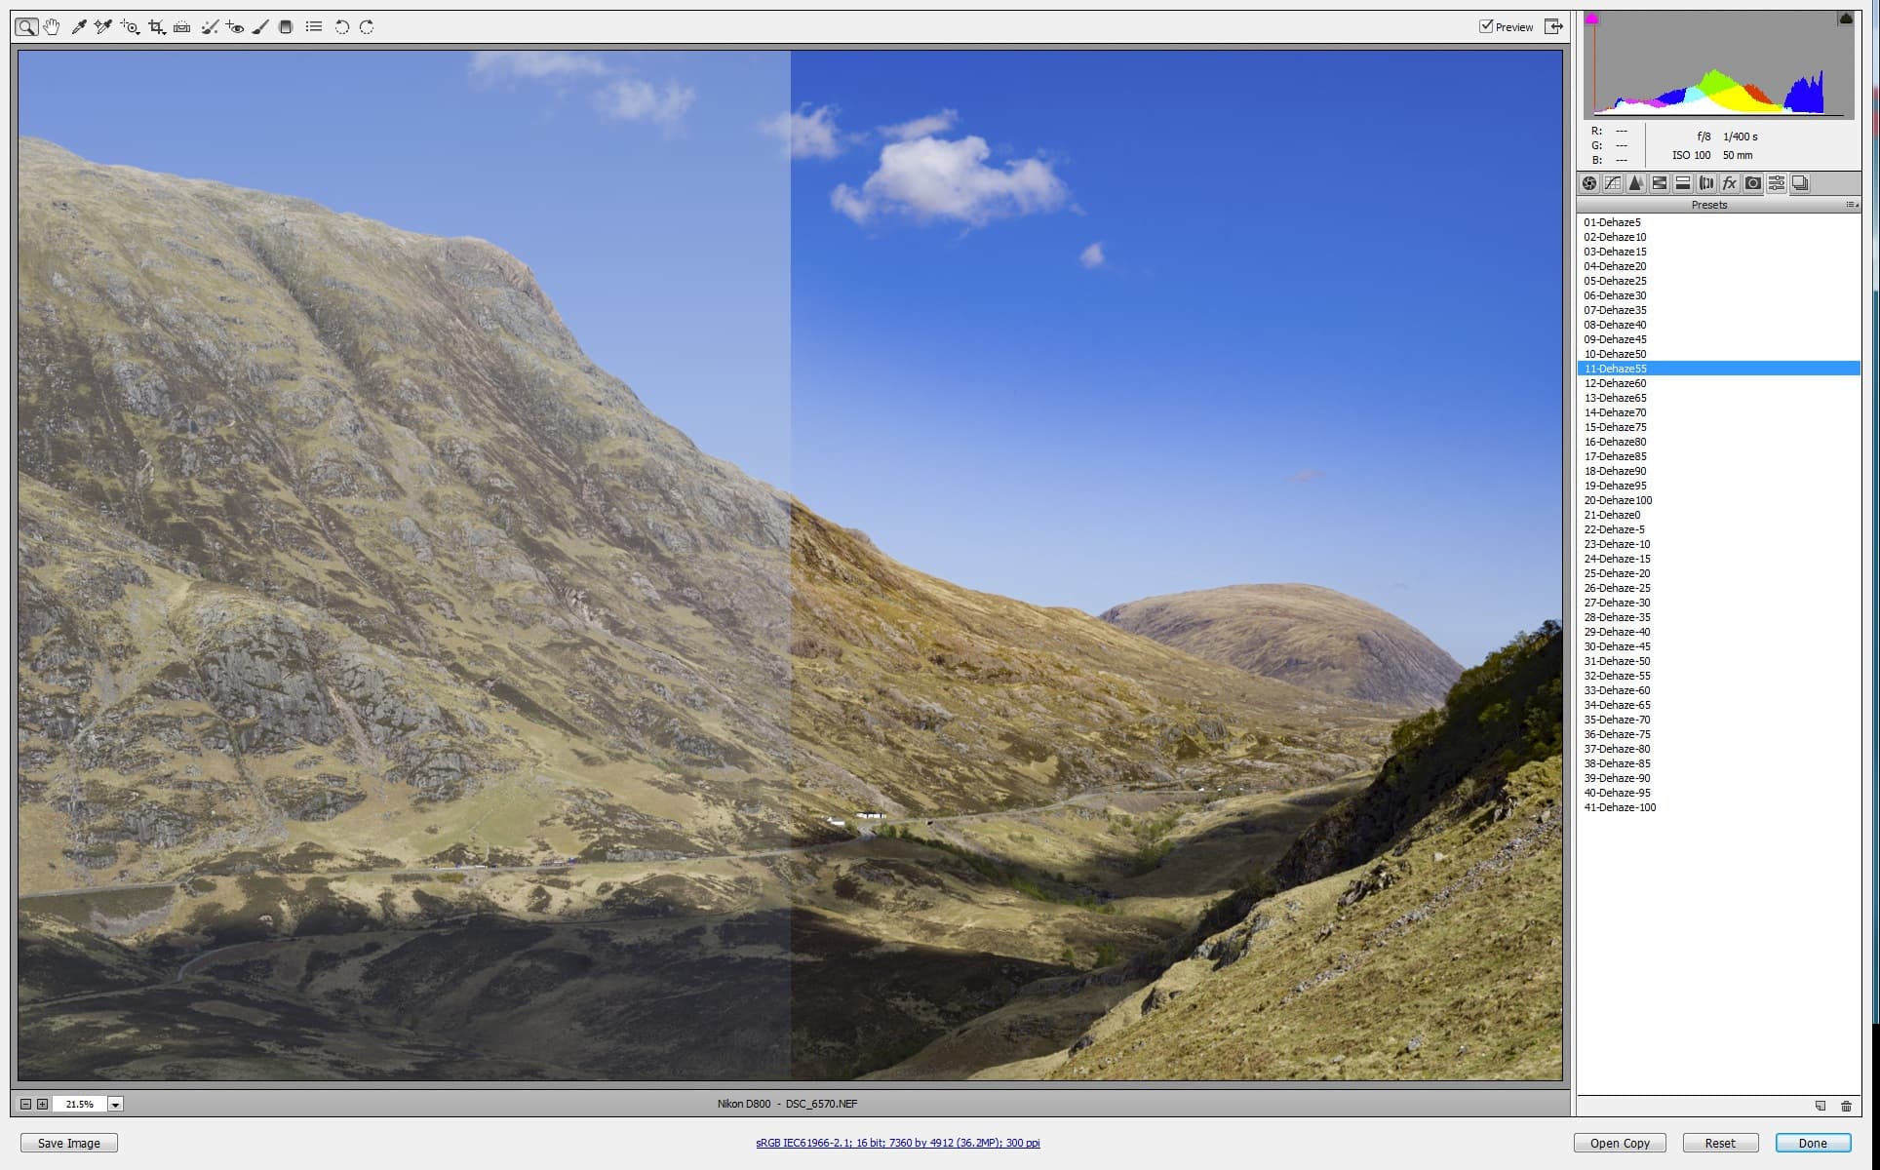The width and height of the screenshot is (1880, 1170).
Task: Select the Zoom tool
Action: click(x=26, y=26)
